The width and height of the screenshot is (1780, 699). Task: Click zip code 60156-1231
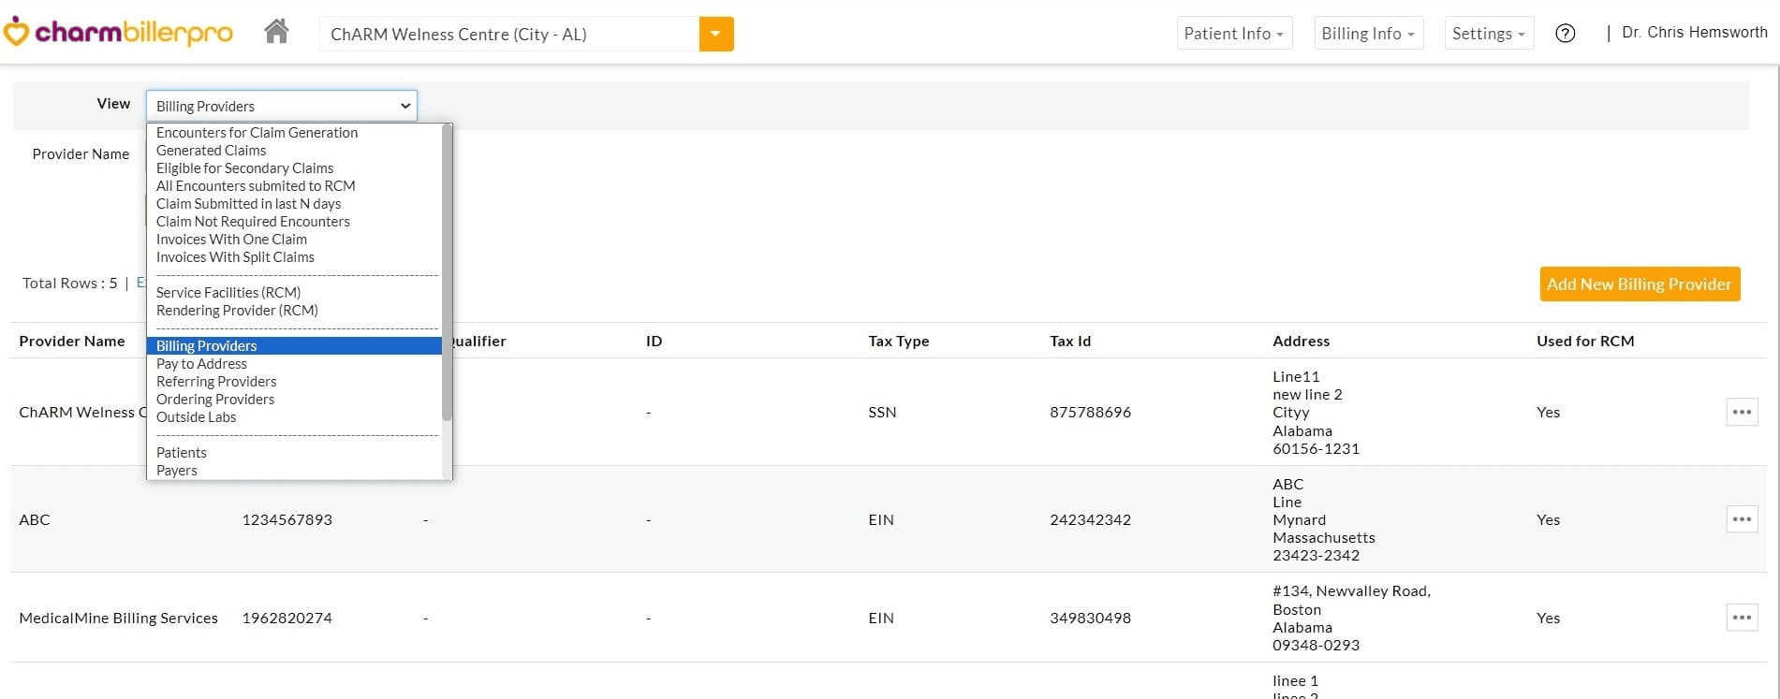[x=1316, y=449]
